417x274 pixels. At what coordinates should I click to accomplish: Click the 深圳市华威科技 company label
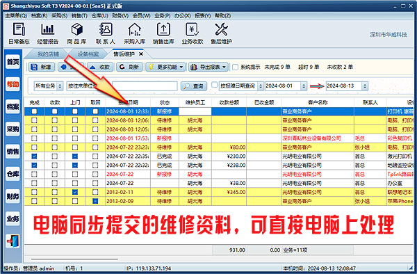click(x=389, y=35)
